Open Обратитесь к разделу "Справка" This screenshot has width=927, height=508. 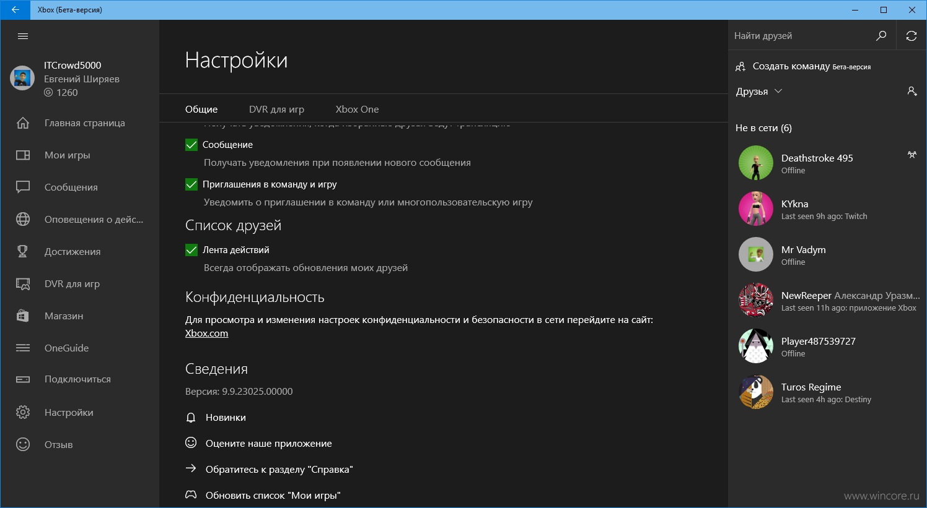pyautogui.click(x=269, y=470)
